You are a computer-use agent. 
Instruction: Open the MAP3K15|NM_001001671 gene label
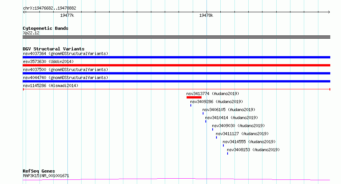[x=46, y=176]
